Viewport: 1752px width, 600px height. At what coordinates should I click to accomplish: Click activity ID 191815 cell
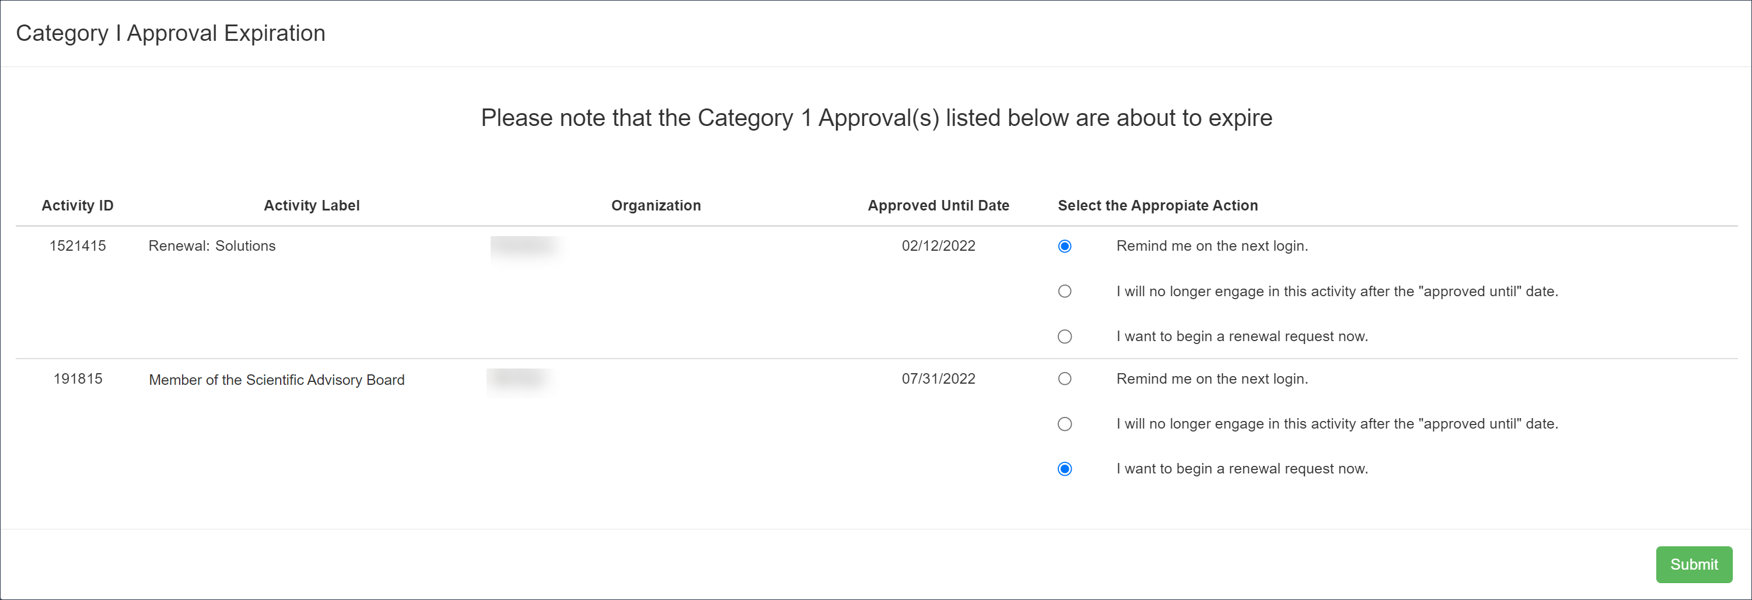tap(78, 379)
